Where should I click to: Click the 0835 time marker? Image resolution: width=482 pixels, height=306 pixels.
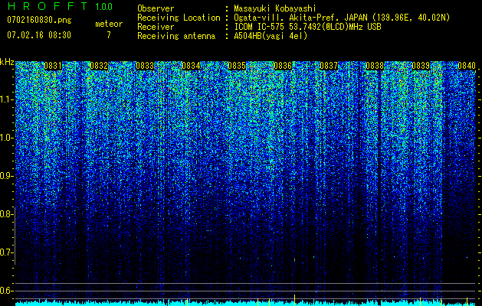coord(237,66)
